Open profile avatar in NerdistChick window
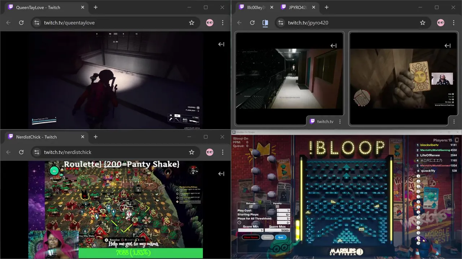 coord(210,152)
